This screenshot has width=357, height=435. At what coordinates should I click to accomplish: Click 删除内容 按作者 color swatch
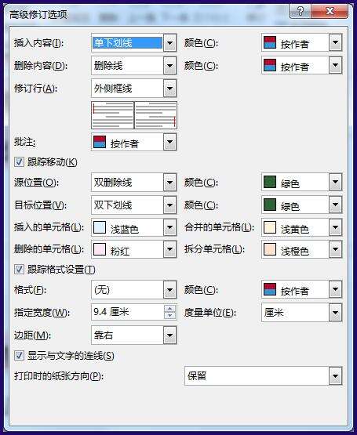point(269,66)
